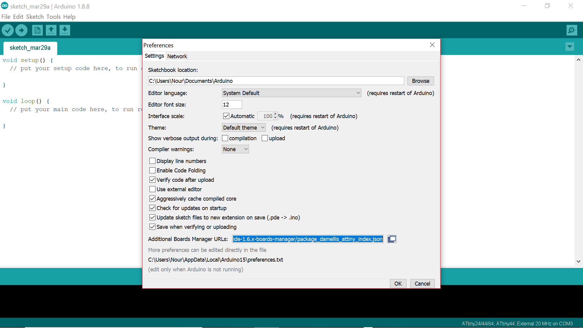Open the Serial Monitor icon
This screenshot has height=329, width=583.
tap(572, 30)
